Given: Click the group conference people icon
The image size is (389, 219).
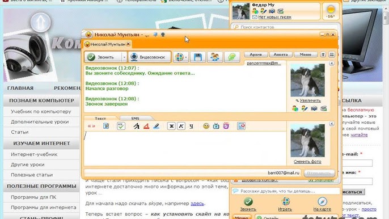Looking at the screenshot, I should (214, 57).
